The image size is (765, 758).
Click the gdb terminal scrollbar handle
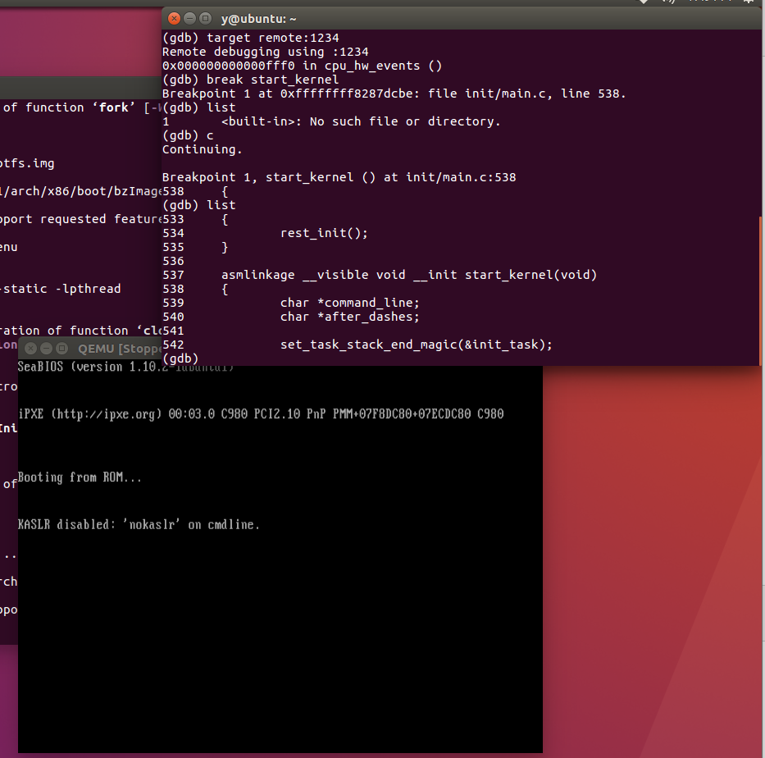point(762,291)
